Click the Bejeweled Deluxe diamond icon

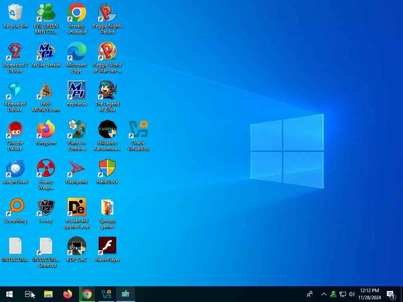tap(15, 97)
